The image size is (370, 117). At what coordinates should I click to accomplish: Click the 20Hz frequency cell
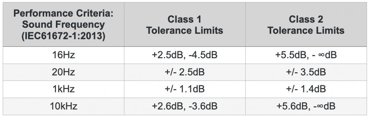click(x=64, y=72)
